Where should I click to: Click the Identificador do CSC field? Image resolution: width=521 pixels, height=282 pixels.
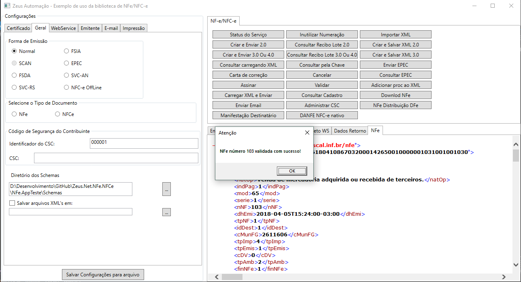pos(144,143)
